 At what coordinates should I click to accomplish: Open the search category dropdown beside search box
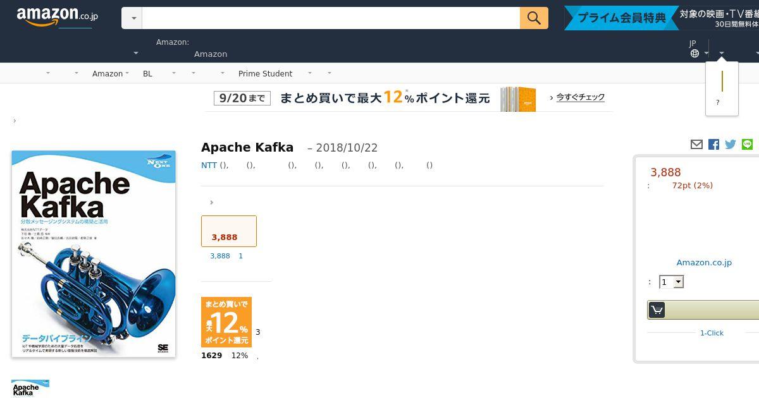[x=132, y=18]
